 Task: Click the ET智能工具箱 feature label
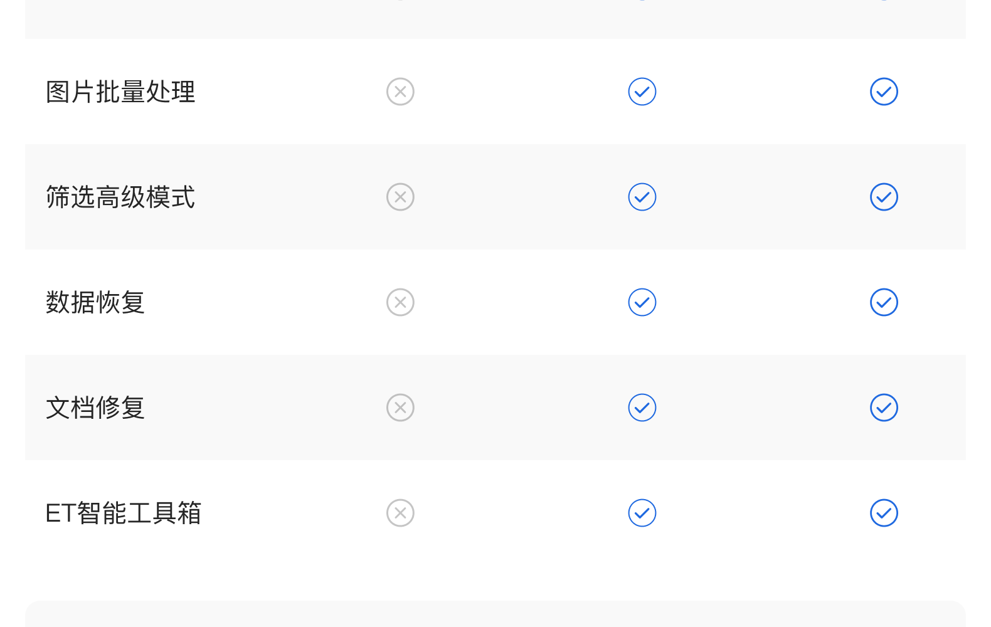tap(124, 514)
